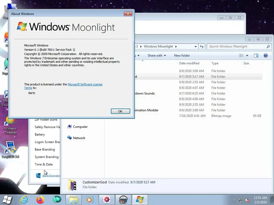Click the muted volume tray icon

(247, 200)
